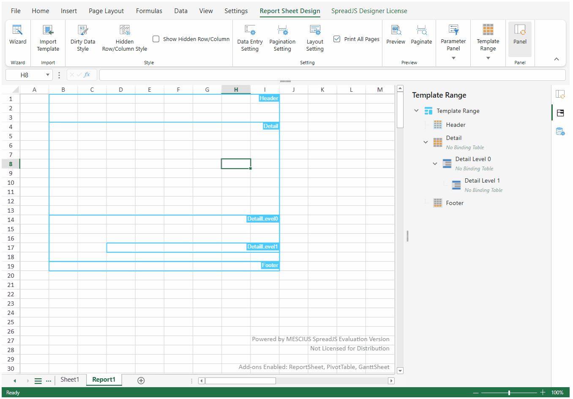The image size is (573, 399).
Task: Open the Formulas ribbon tab
Action: point(149,11)
